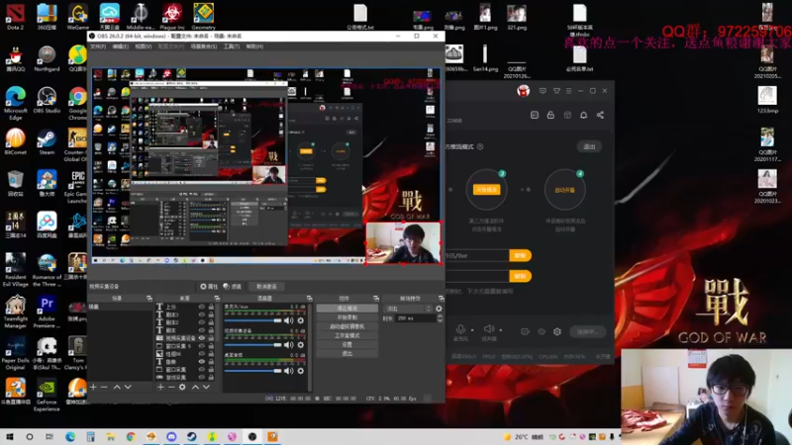This screenshot has width=792, height=445.
Task: Open settings gear in streaming app bottom bar
Action: coord(557,331)
